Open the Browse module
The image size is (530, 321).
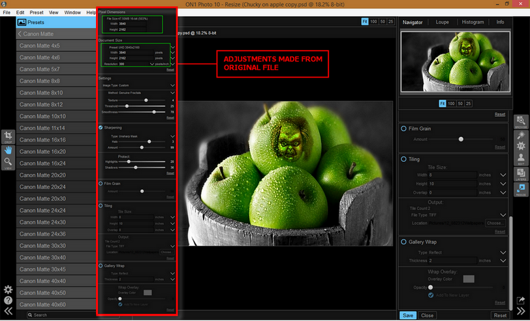[521, 122]
